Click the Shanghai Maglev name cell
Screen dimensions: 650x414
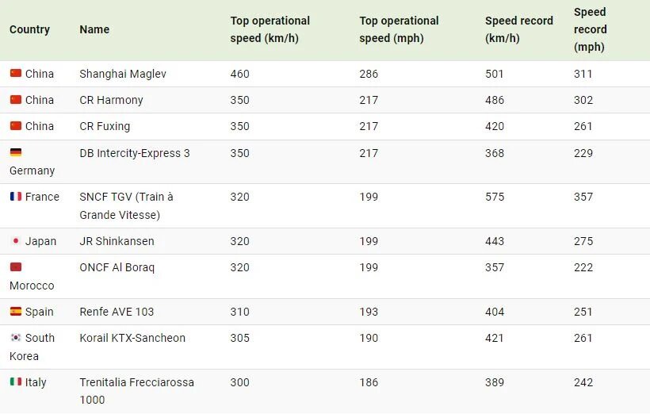click(123, 74)
